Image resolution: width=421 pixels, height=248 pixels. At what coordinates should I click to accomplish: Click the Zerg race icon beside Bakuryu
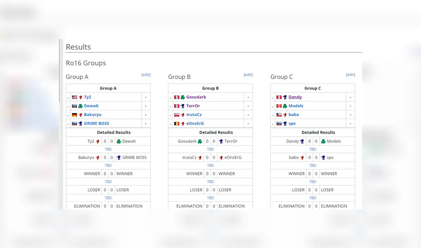80,114
